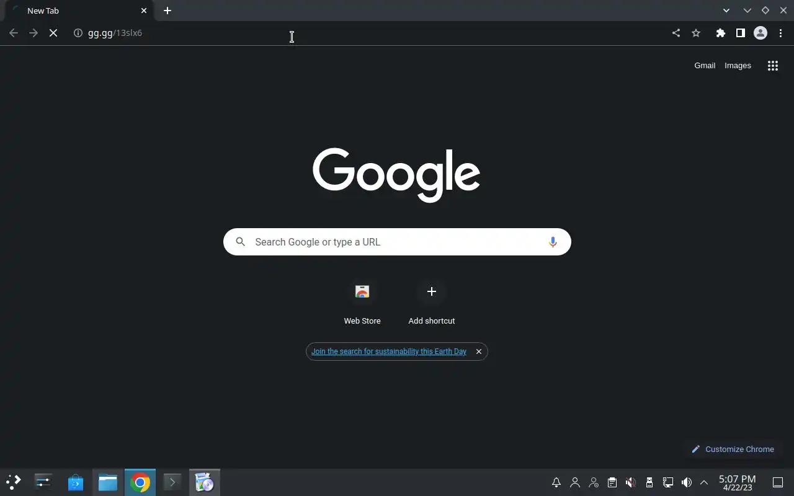Unmute the crossed-out audio tray icon
This screenshot has height=496, width=794.
click(x=631, y=482)
